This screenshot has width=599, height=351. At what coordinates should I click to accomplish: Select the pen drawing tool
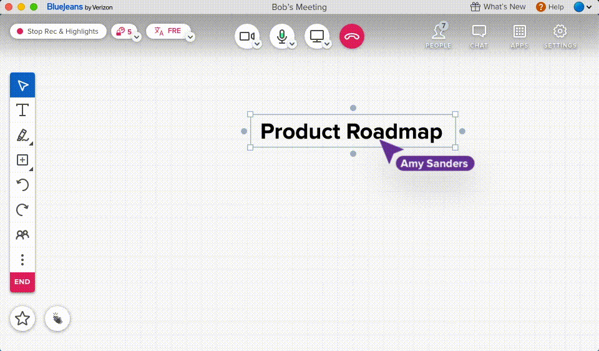pyautogui.click(x=22, y=135)
